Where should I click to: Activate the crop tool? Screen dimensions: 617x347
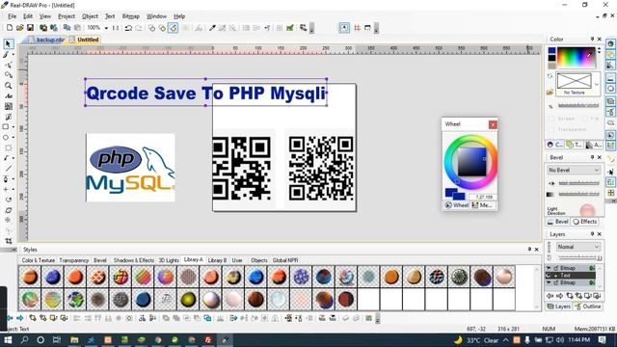9,241
